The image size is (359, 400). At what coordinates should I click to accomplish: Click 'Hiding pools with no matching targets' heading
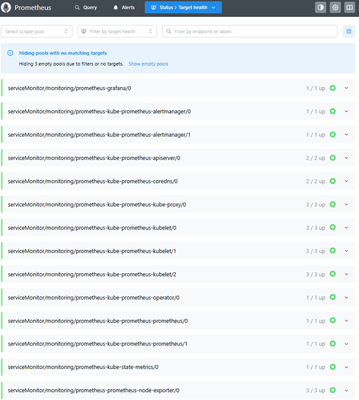click(x=63, y=53)
